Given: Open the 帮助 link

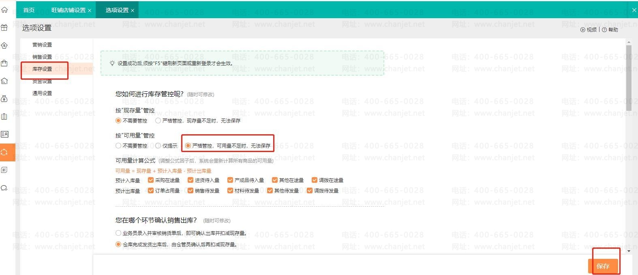Looking at the screenshot, I should [x=613, y=30].
